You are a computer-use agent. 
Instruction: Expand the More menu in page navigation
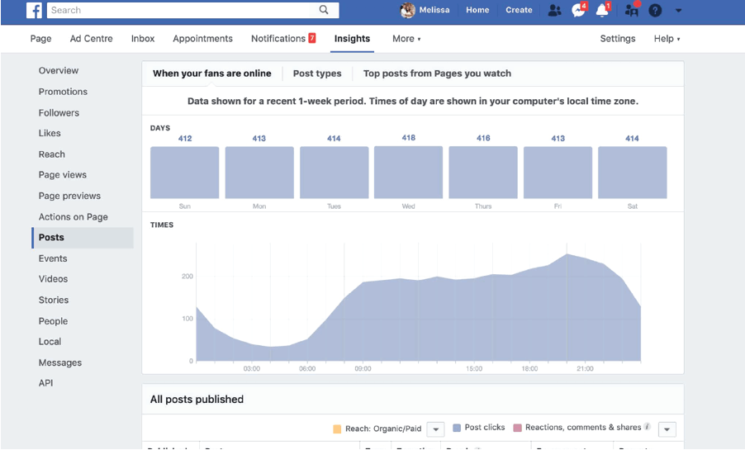[x=406, y=39]
